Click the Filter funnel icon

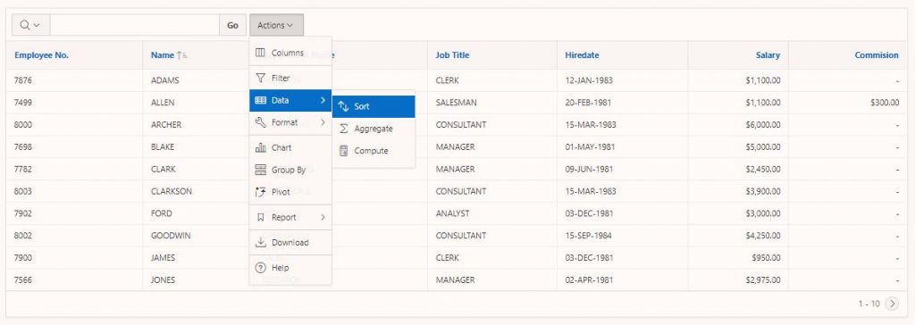[x=260, y=78]
